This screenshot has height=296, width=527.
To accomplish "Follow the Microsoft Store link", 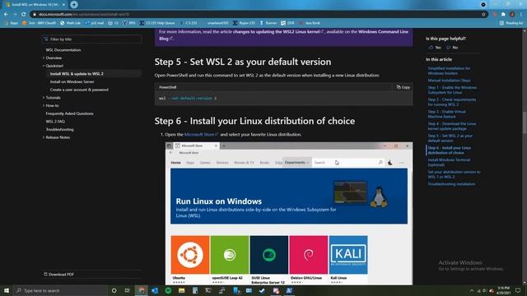I will point(201,134).
